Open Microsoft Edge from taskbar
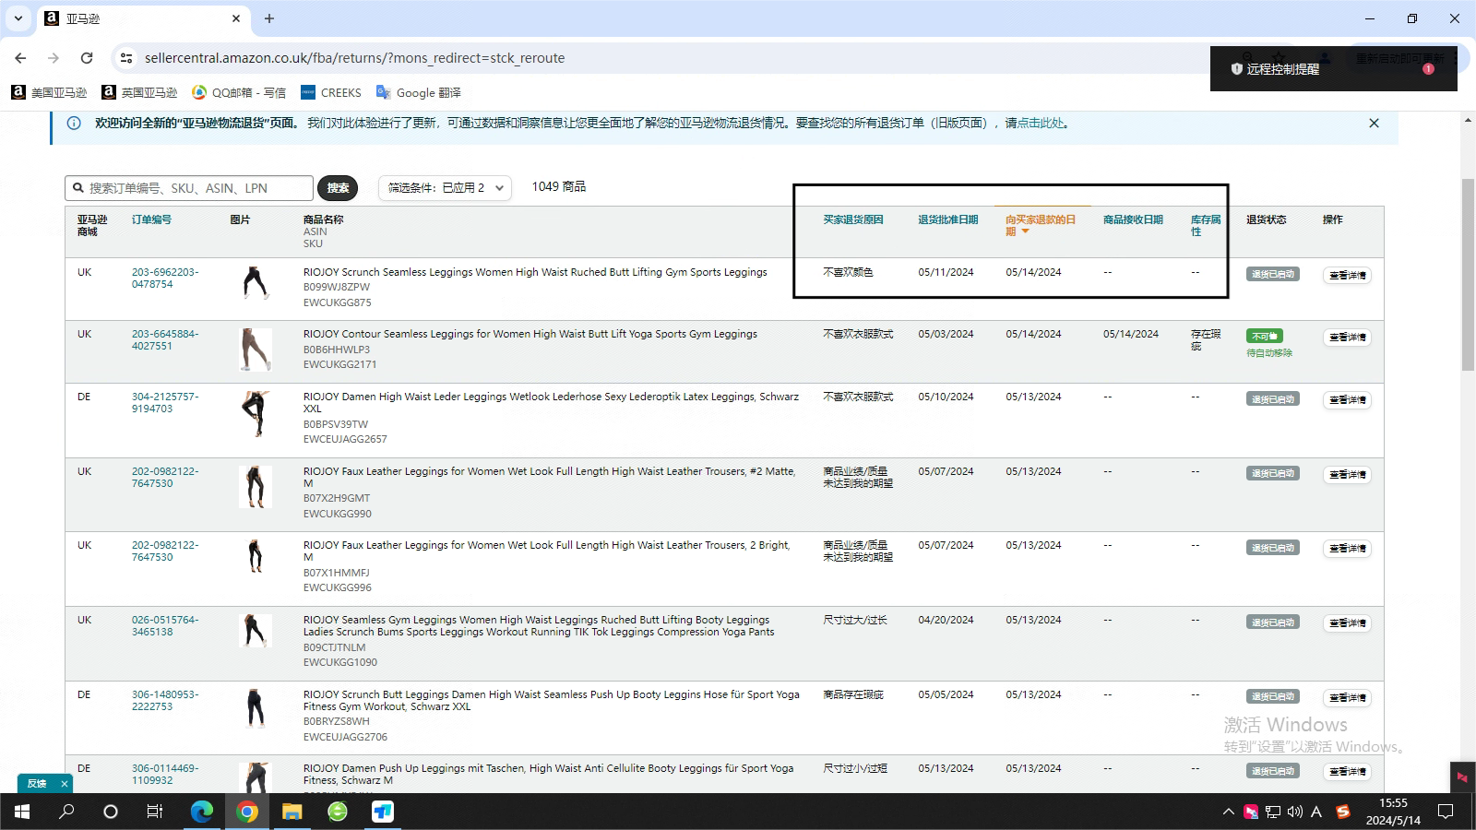Screen dimensions: 1476x830 (202, 812)
